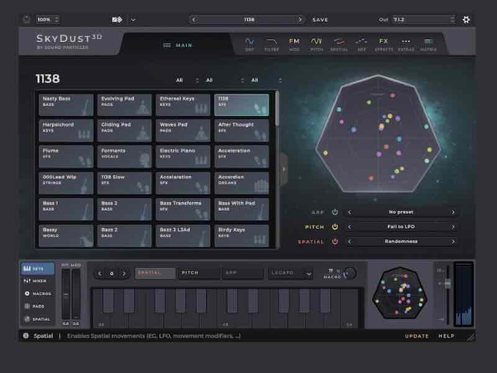Toggle the Pitch power button
The height and width of the screenshot is (373, 497).
coord(335,227)
